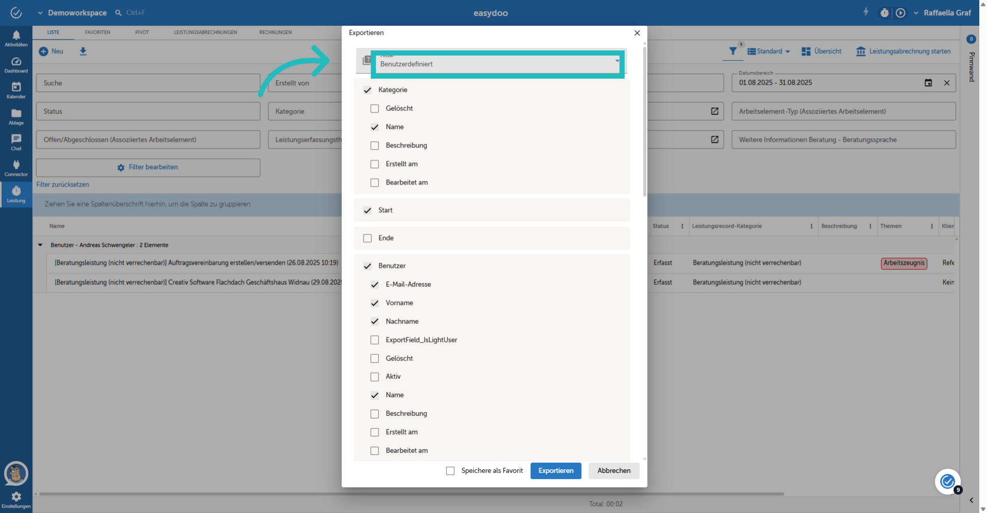Image resolution: width=987 pixels, height=513 pixels.
Task: Click the stopwatch icon in header
Action: (x=884, y=13)
